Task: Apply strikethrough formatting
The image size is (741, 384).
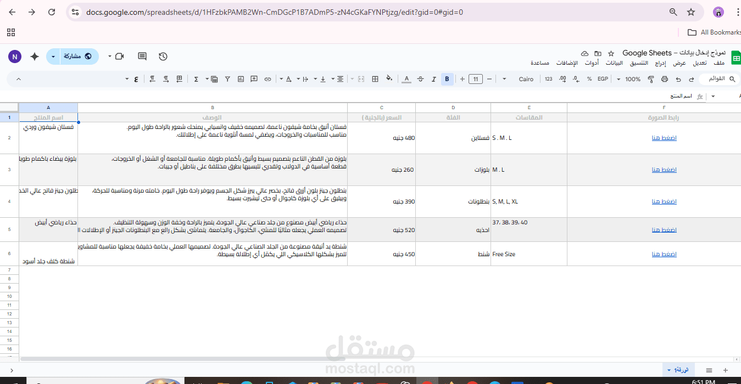Action: [420, 80]
